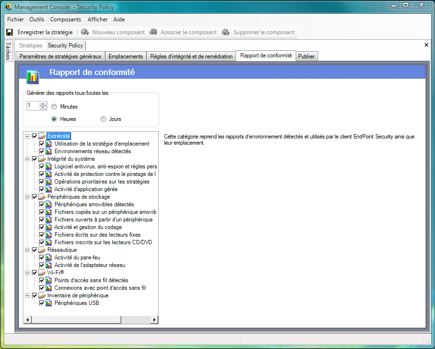This screenshot has width=435, height=349.
Task: Click the Wi-Fi folder icon in the tree
Action: (x=42, y=273)
